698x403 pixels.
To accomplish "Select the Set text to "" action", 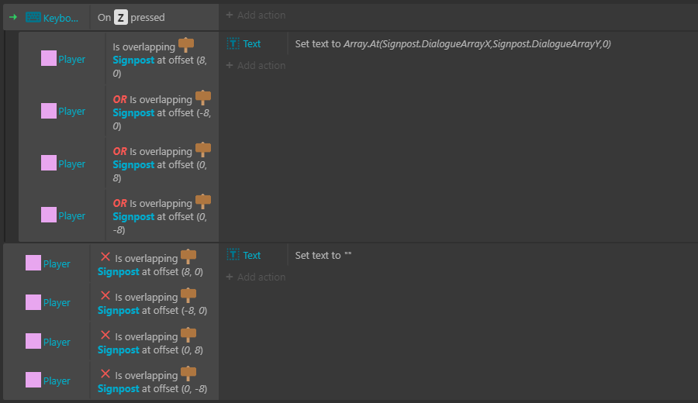I will [323, 255].
